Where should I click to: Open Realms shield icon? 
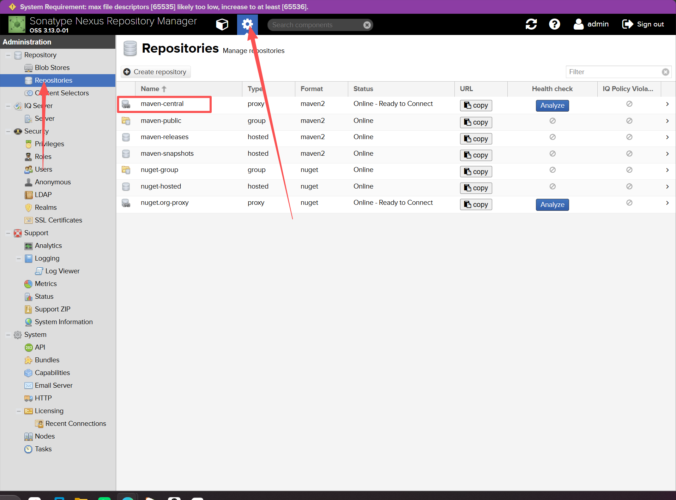[x=29, y=208]
